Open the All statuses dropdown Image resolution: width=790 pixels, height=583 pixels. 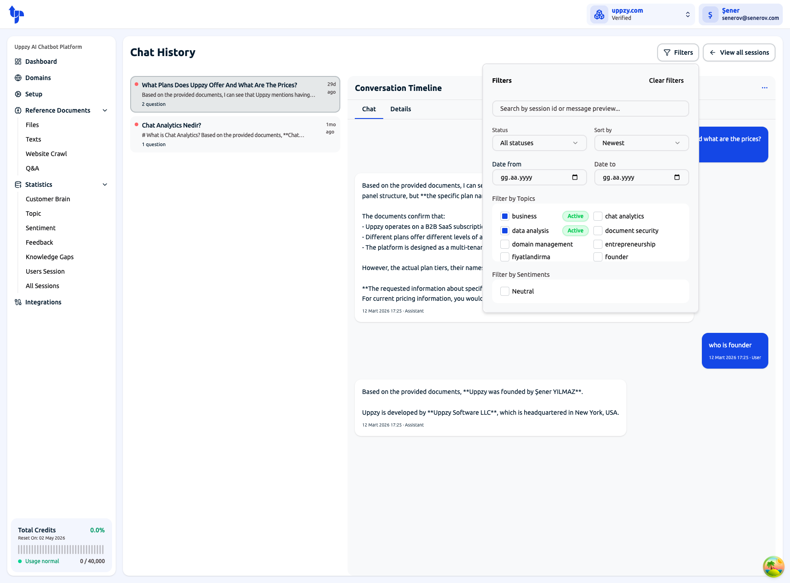tap(539, 143)
